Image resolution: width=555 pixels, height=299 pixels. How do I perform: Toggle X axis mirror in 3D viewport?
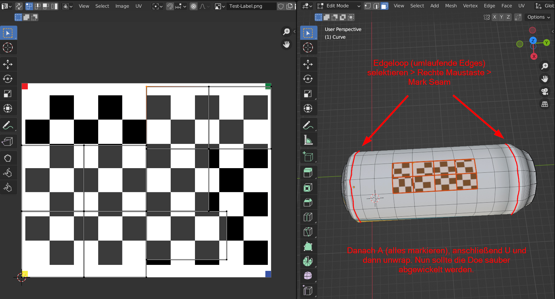[x=494, y=17]
